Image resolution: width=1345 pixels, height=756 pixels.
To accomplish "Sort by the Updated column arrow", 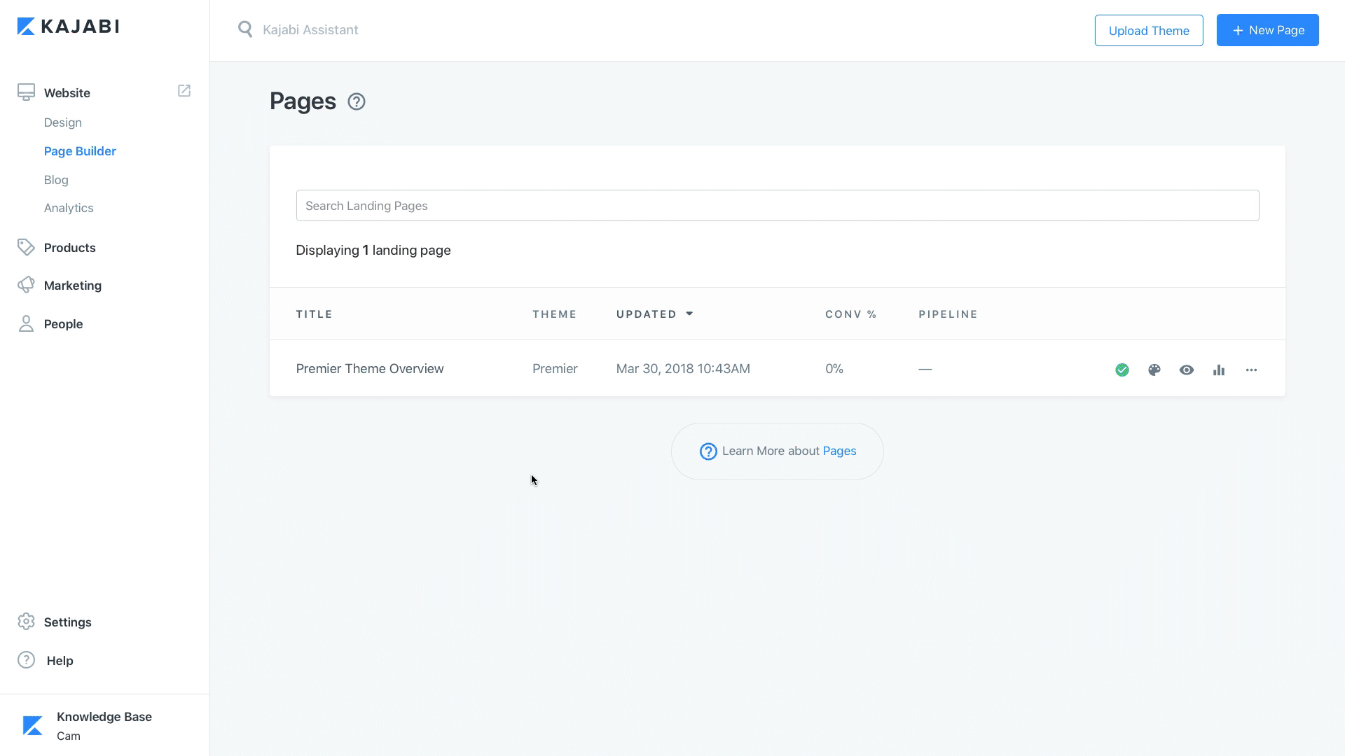I will 689,314.
